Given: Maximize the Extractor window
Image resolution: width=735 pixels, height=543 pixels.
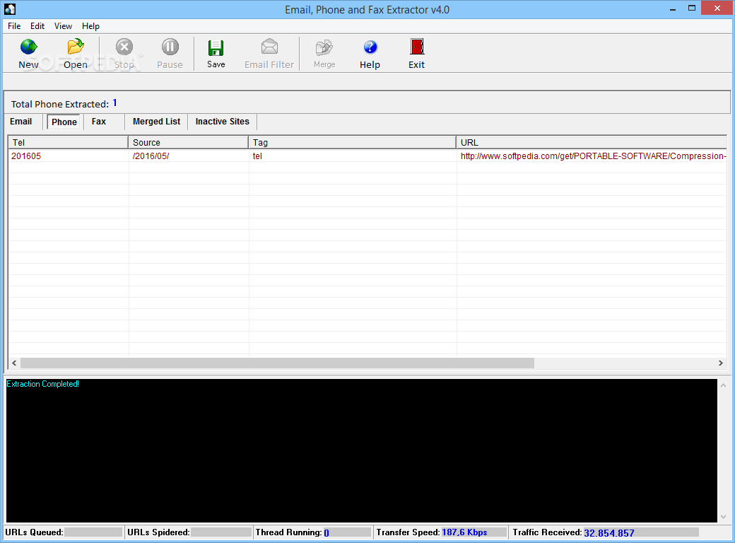Looking at the screenshot, I should pyautogui.click(x=691, y=8).
